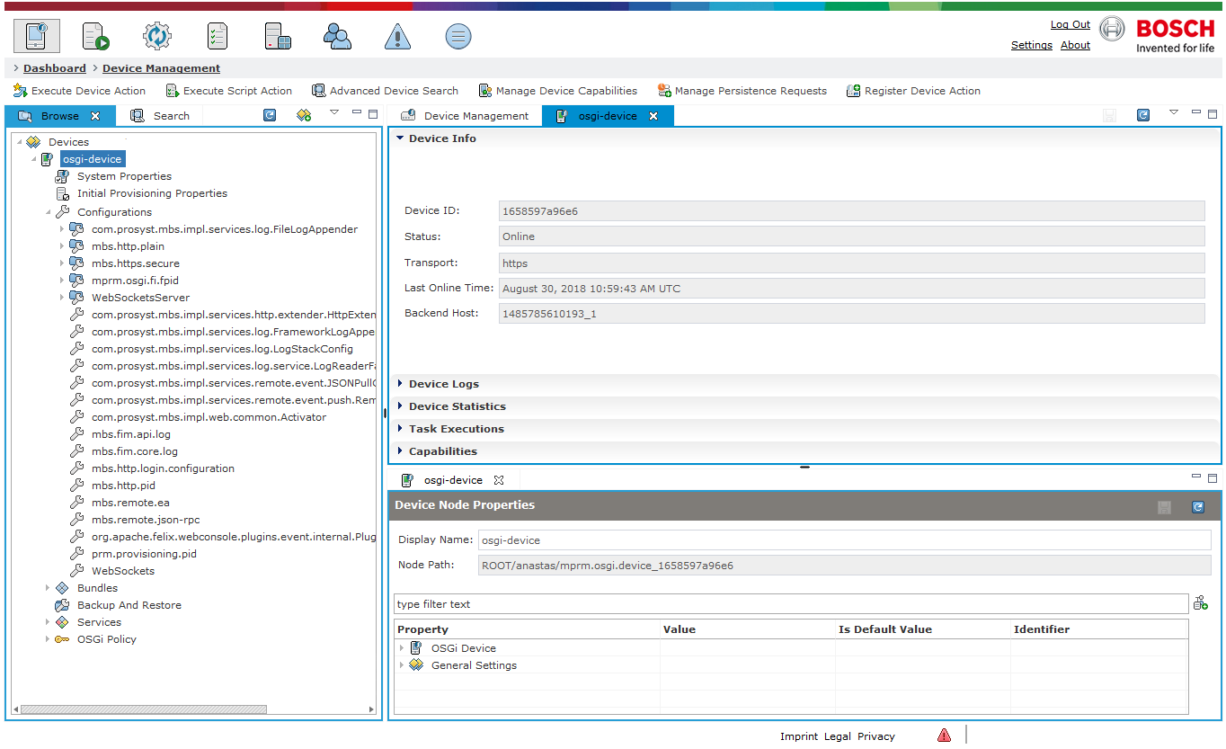
Task: Open the users group icon in top bar
Action: (337, 36)
